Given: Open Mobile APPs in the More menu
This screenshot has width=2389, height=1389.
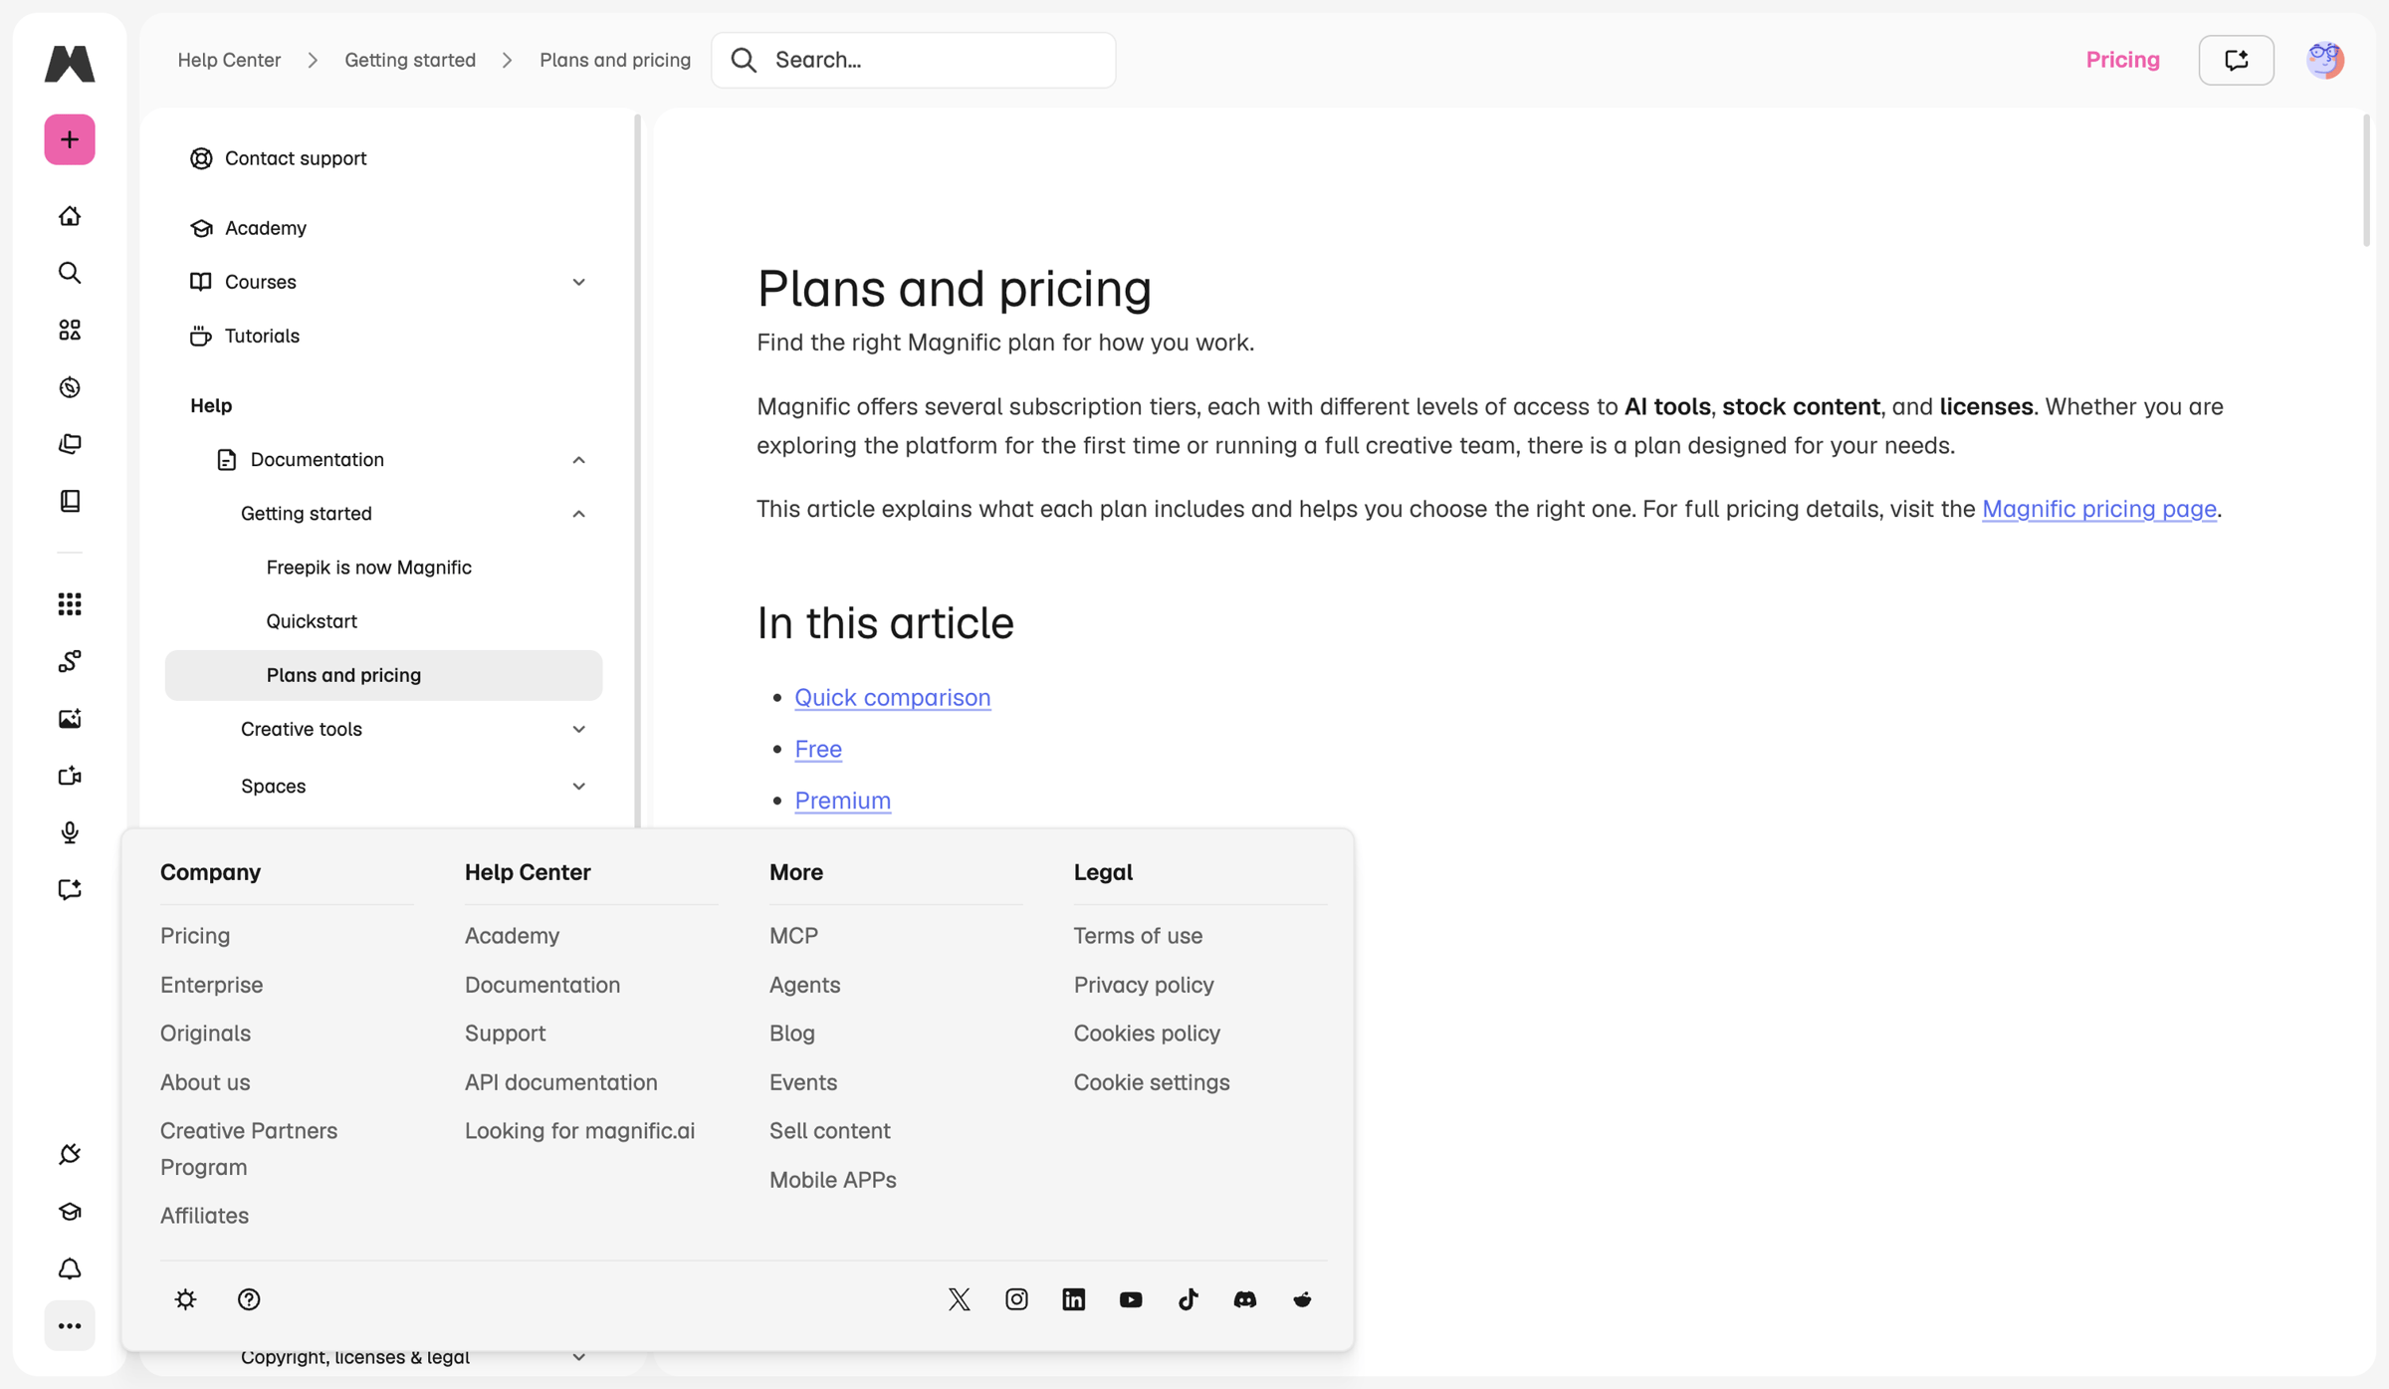Looking at the screenshot, I should 832,1179.
